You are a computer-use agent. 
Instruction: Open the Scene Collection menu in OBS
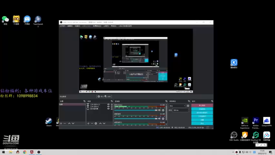(x=97, y=26)
